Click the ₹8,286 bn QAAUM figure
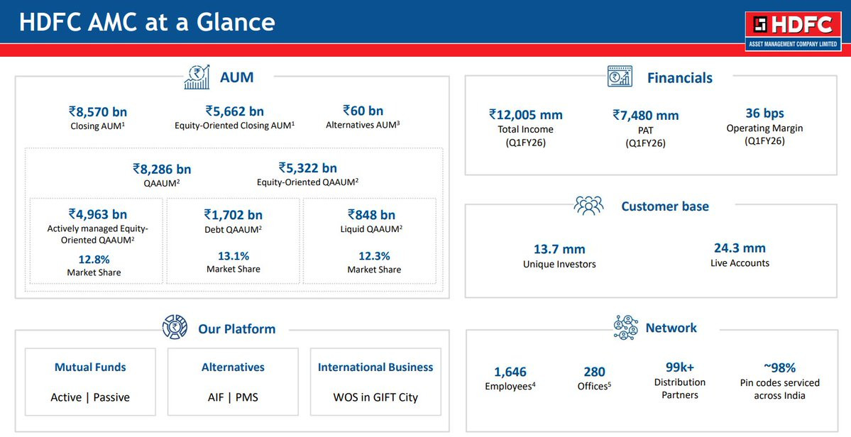 (162, 169)
